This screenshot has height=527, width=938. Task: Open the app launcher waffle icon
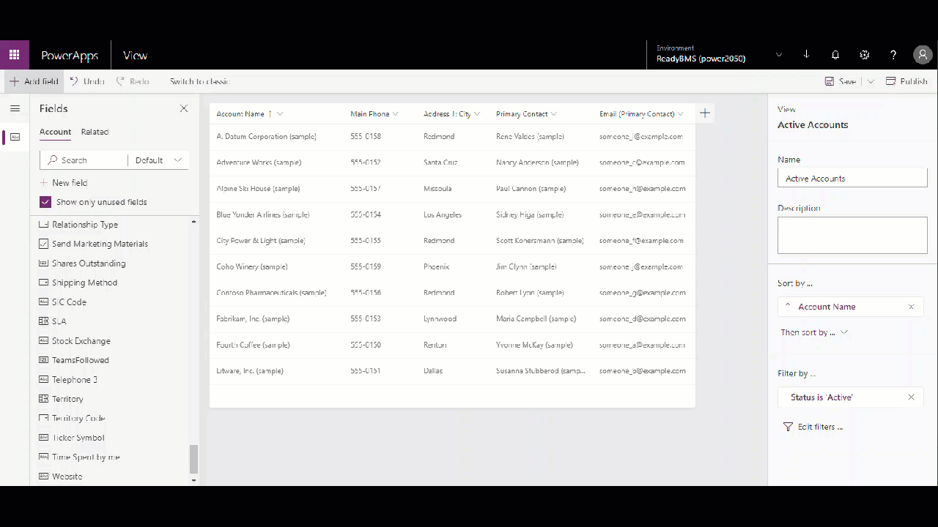click(14, 55)
